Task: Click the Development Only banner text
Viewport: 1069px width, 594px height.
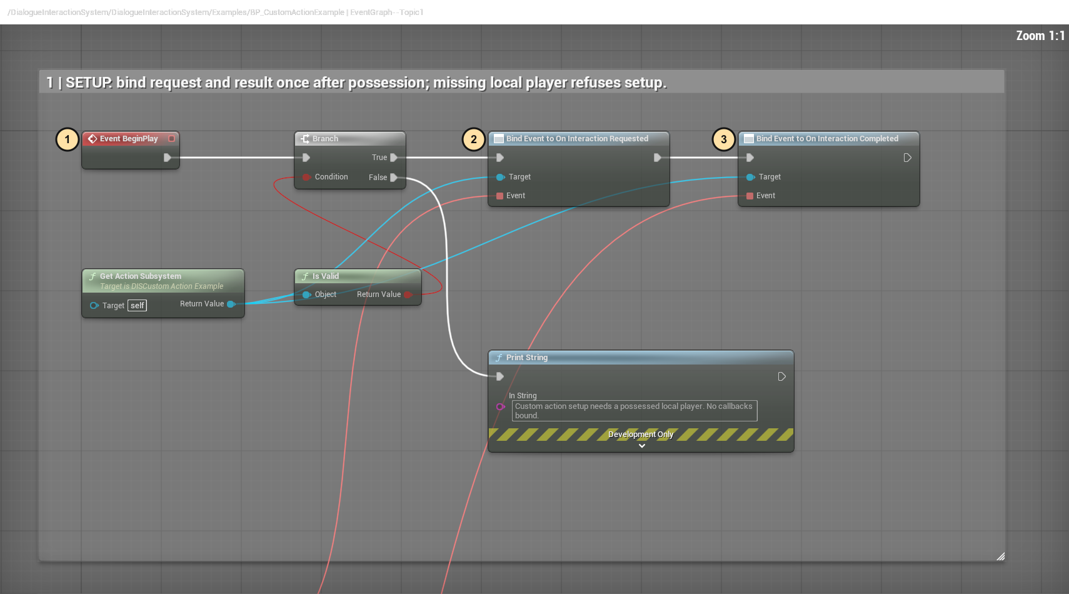Action: click(x=641, y=435)
